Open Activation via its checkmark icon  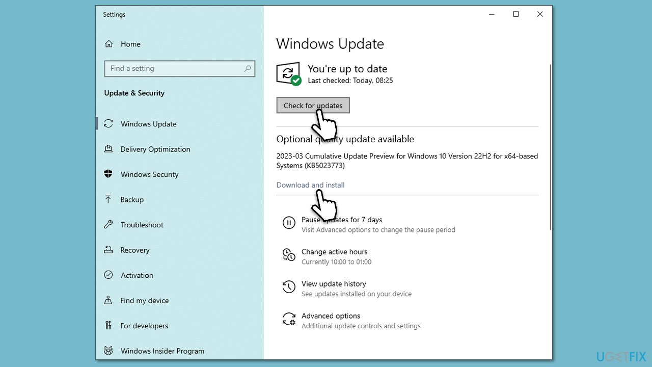pyautogui.click(x=108, y=275)
